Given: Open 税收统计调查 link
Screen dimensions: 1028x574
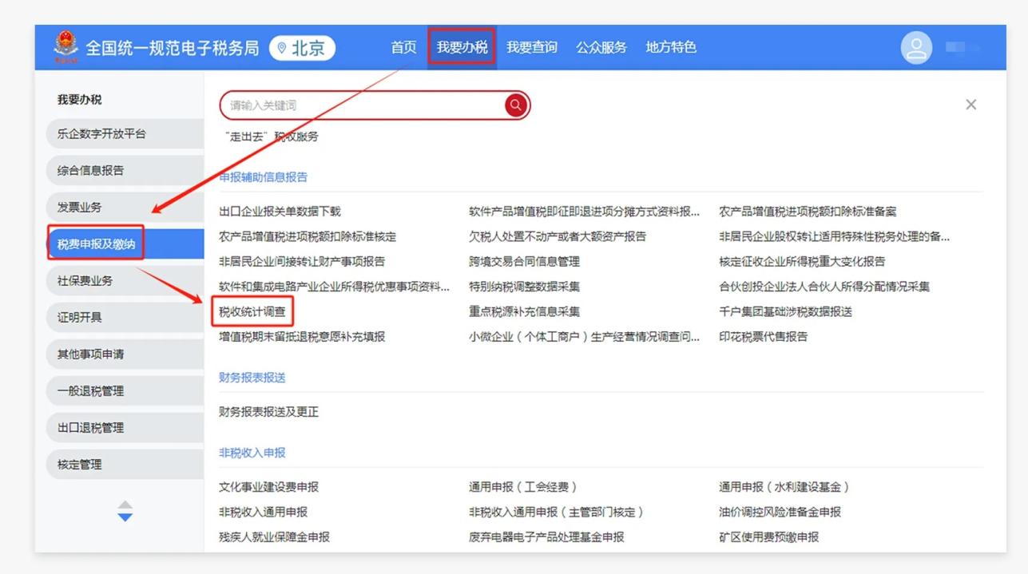Looking at the screenshot, I should [252, 311].
